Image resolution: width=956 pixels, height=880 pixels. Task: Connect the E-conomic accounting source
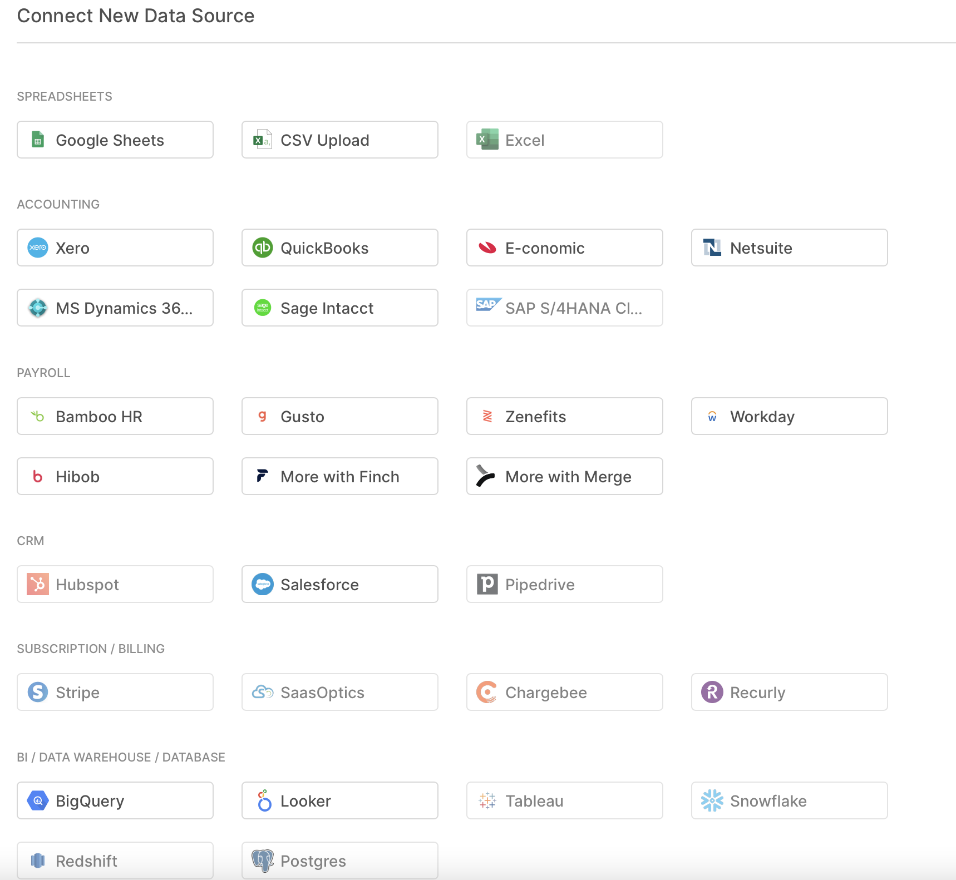pyautogui.click(x=564, y=248)
